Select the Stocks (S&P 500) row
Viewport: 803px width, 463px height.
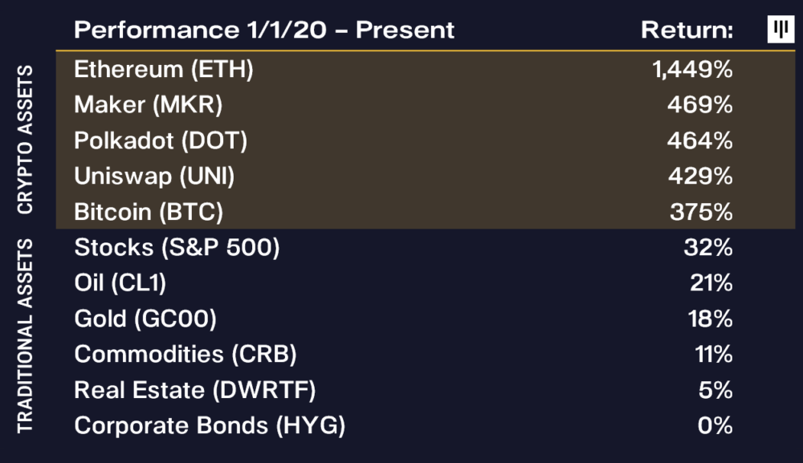pos(425,247)
